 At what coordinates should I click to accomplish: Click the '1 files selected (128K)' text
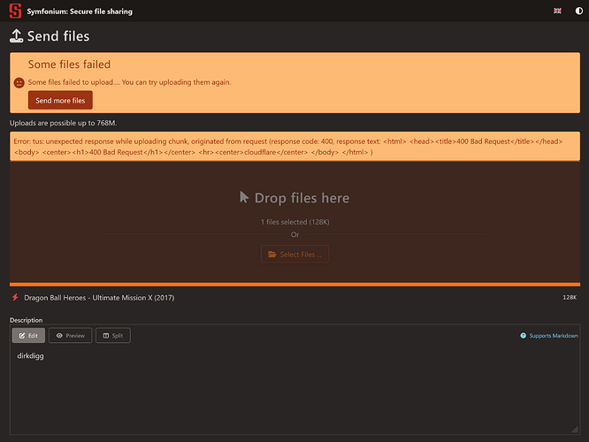(x=294, y=222)
